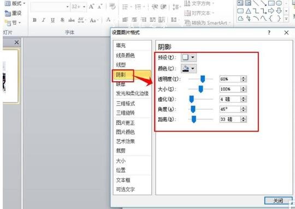Select the rectangle shape in the gallery
The image size is (295, 209).
point(272,3)
